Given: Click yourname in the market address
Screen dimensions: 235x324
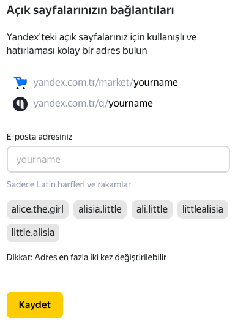Looking at the screenshot, I should pos(155,83).
